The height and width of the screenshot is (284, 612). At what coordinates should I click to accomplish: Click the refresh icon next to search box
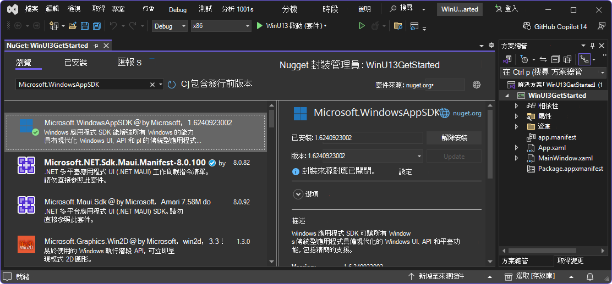click(172, 85)
